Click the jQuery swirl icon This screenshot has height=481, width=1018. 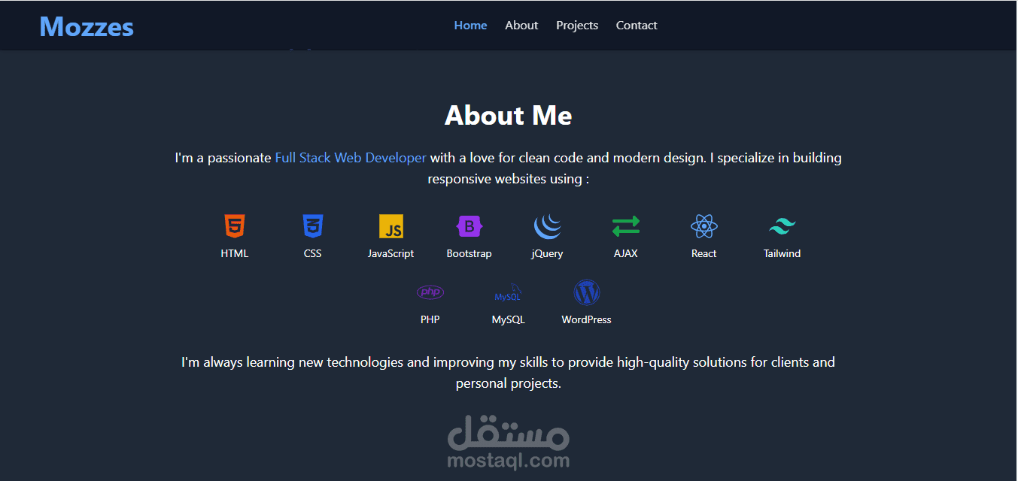click(548, 226)
